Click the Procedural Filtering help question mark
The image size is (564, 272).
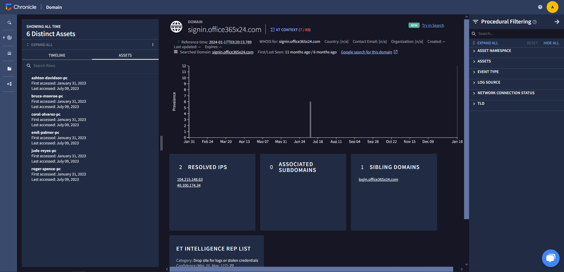535,21
